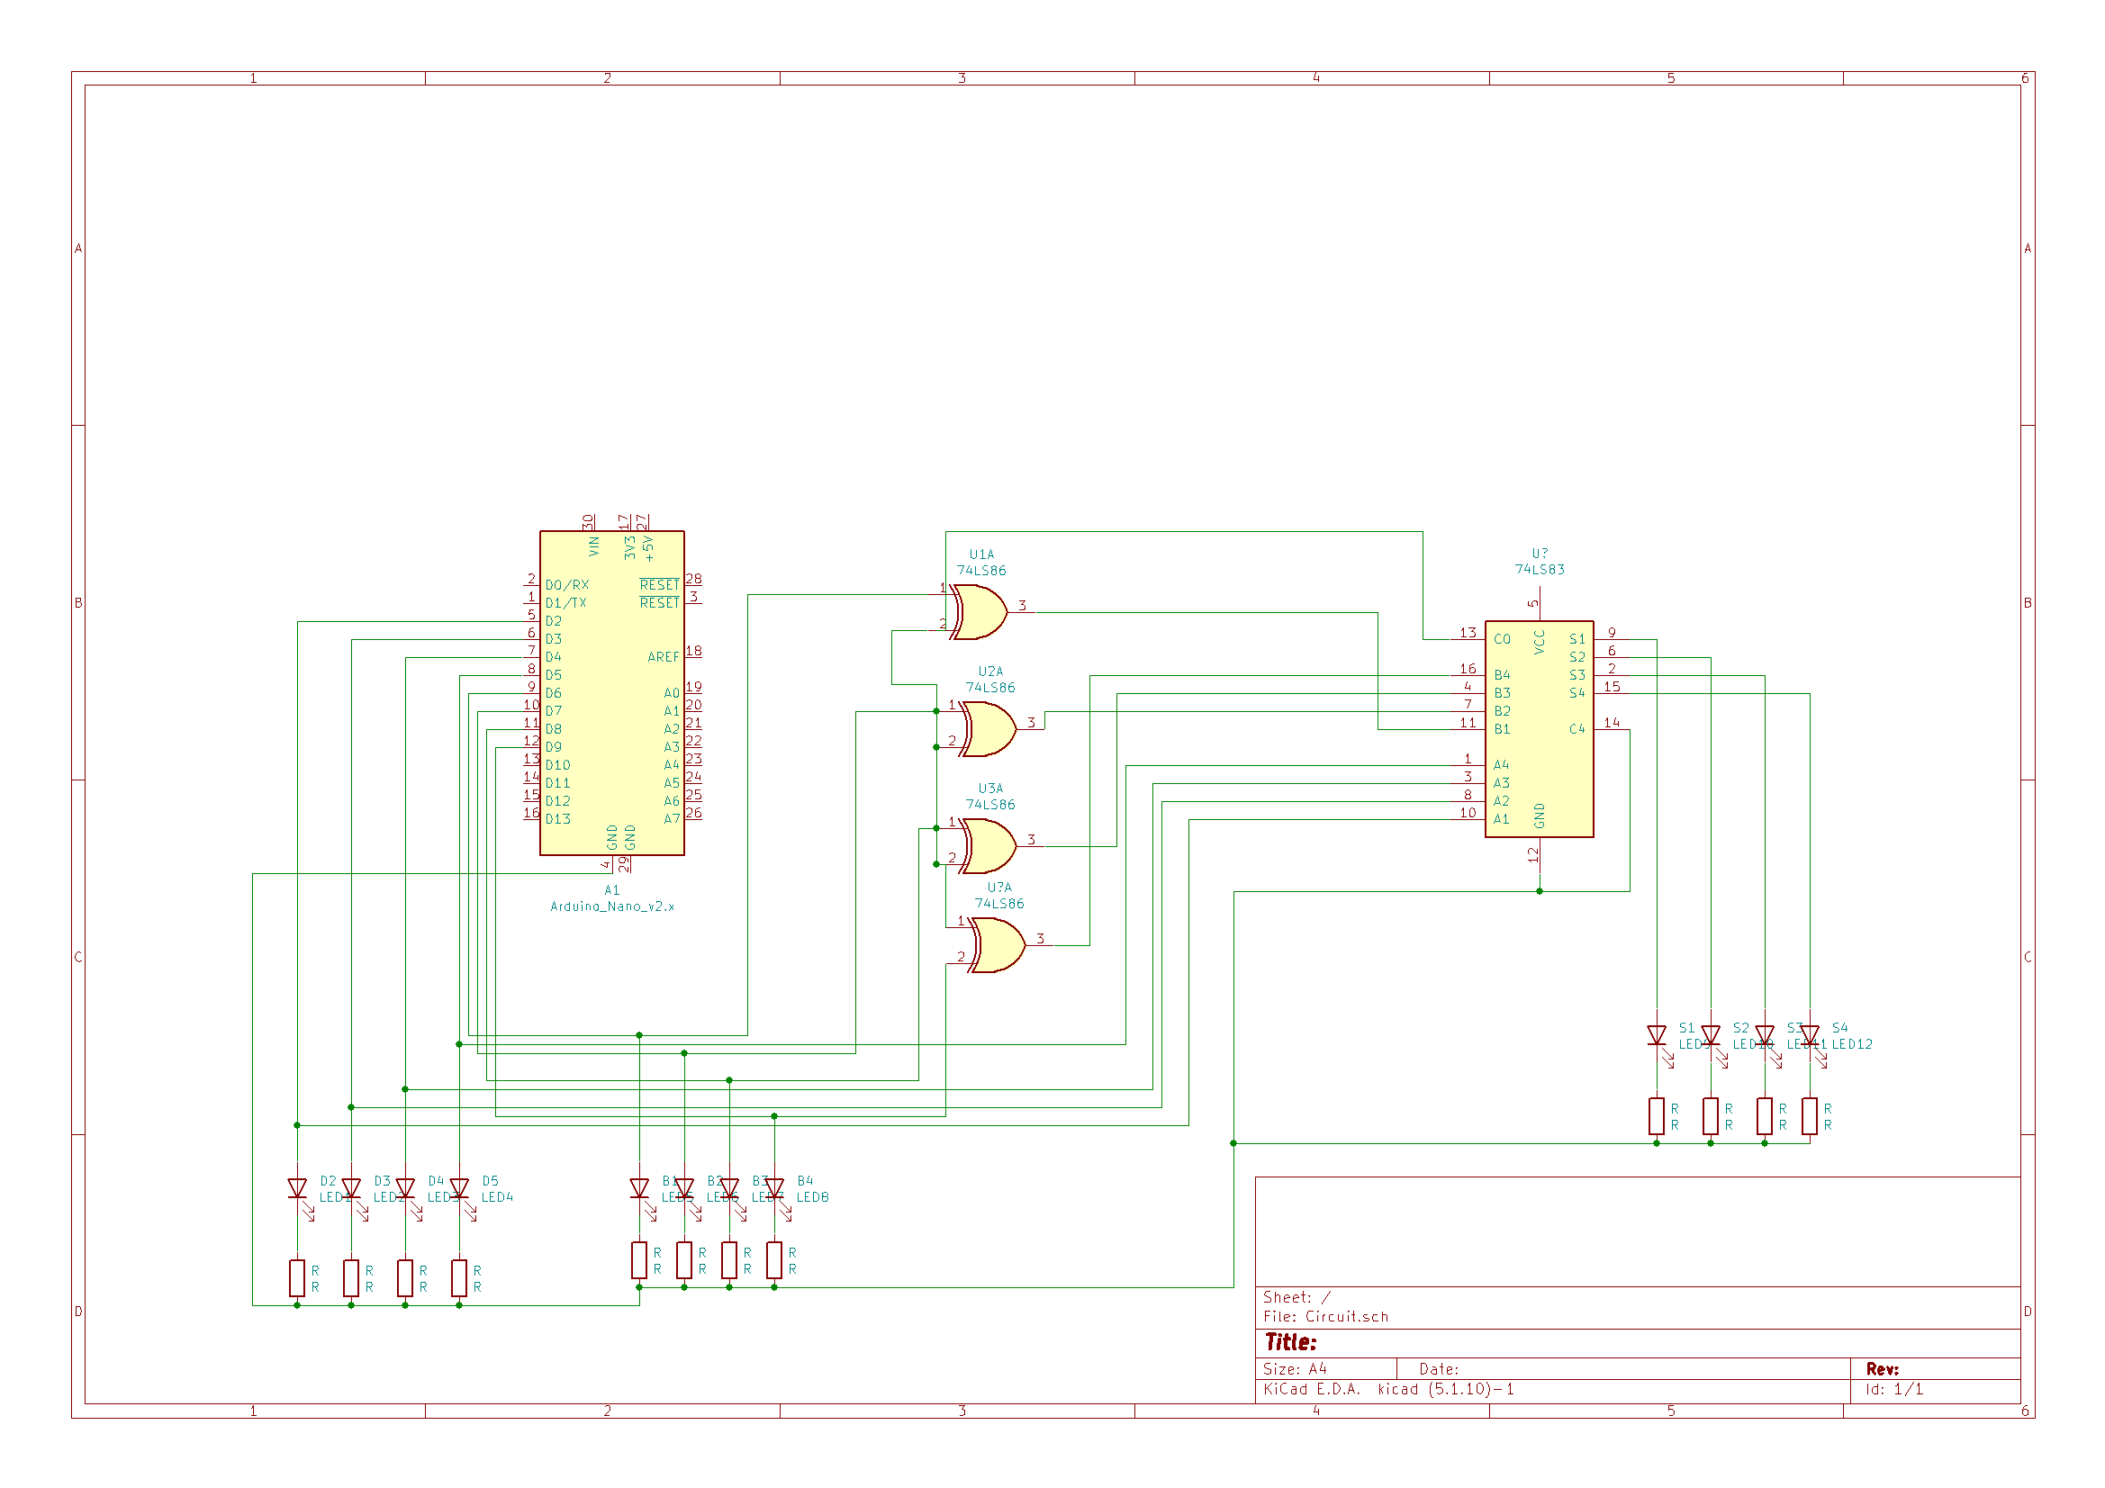Select the Title field in title block
This screenshot has height=1488, width=2105.
click(x=1291, y=1342)
